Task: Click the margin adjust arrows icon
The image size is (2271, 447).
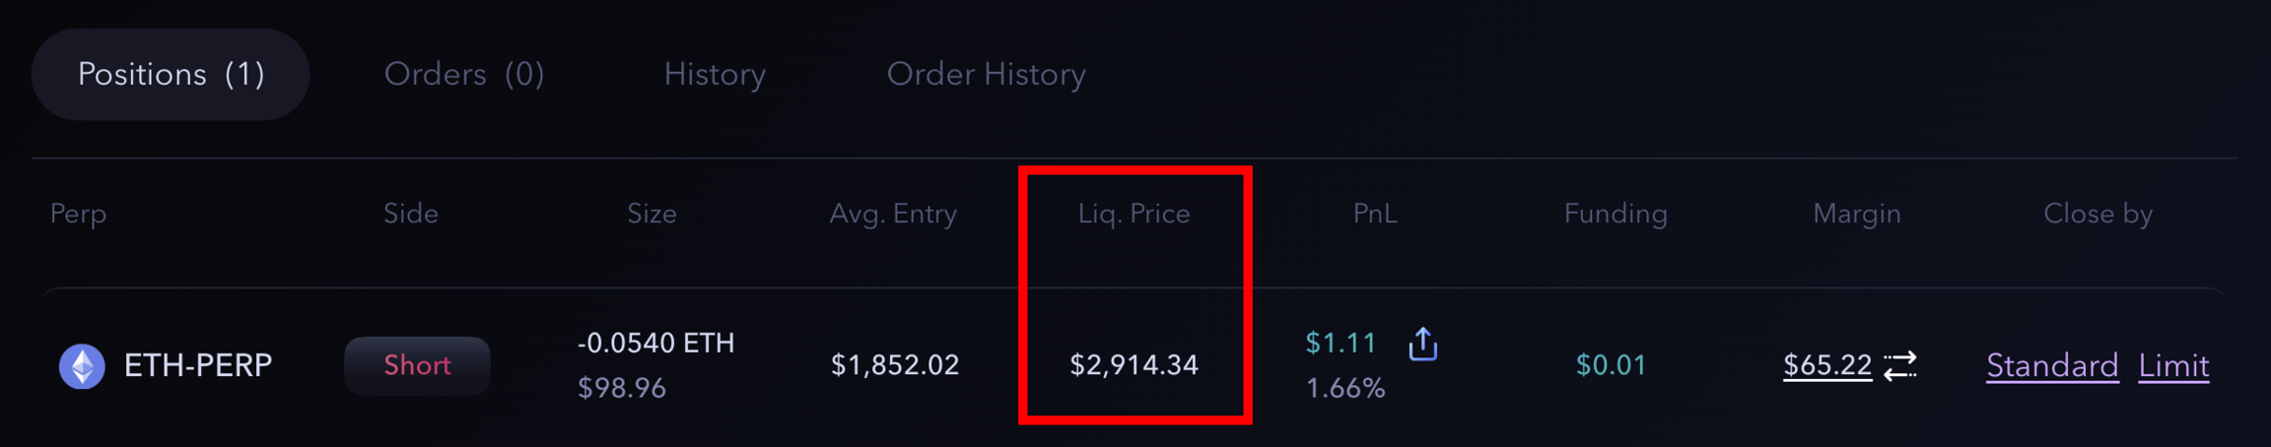Action: point(1900,365)
